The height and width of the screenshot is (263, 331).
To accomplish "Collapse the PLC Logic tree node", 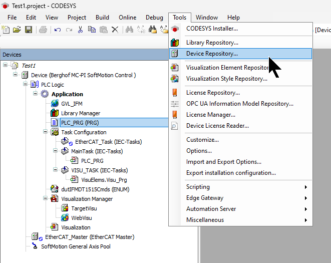I will click(x=25, y=84).
